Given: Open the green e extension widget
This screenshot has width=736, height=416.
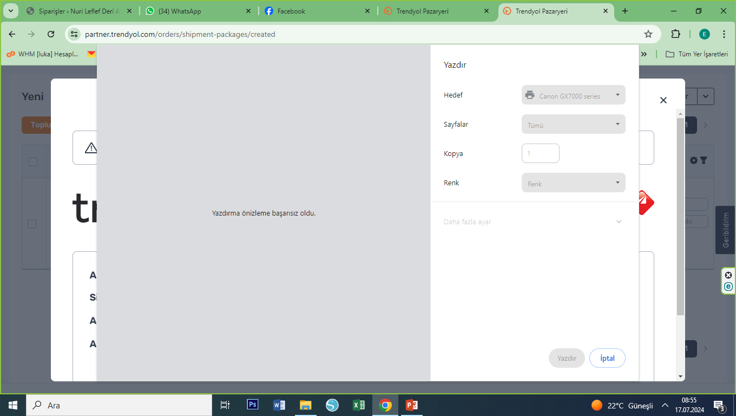Looking at the screenshot, I should point(728,287).
